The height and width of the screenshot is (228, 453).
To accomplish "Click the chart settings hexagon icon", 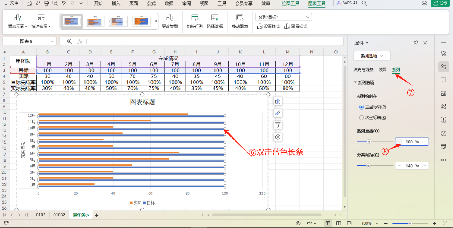I will (278, 137).
